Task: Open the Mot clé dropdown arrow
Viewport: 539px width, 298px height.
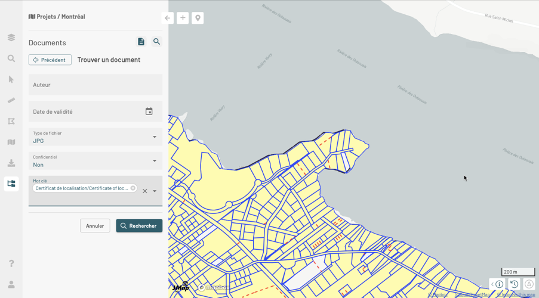Action: point(155,191)
